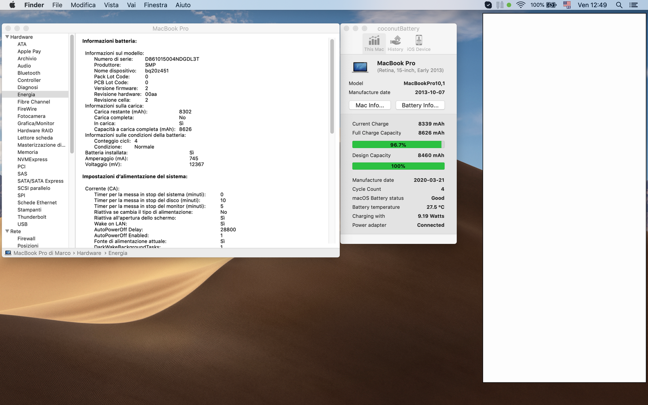Screen dimensions: 648x405
Task: Open the Vai menu
Action: point(131,5)
